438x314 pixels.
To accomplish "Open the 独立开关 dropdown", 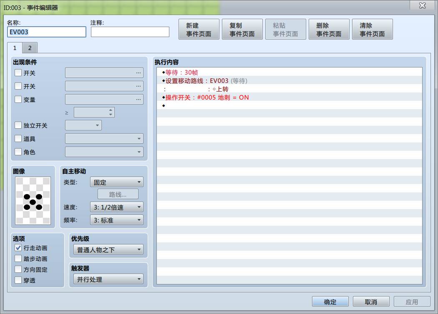I will click(83, 125).
